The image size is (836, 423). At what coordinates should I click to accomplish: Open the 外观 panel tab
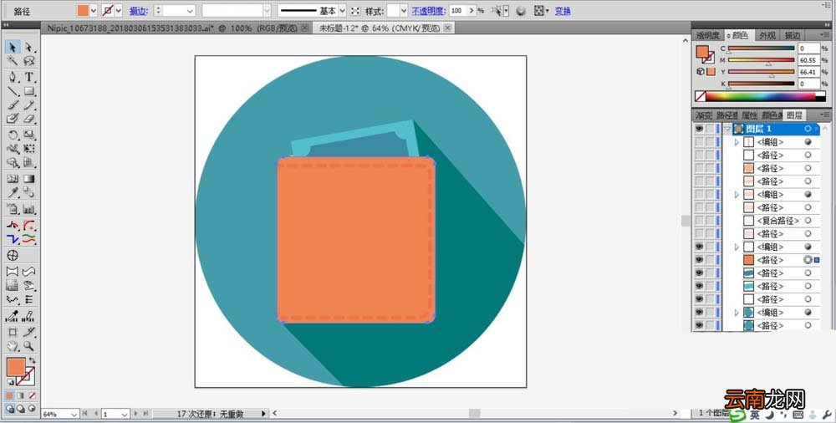767,35
